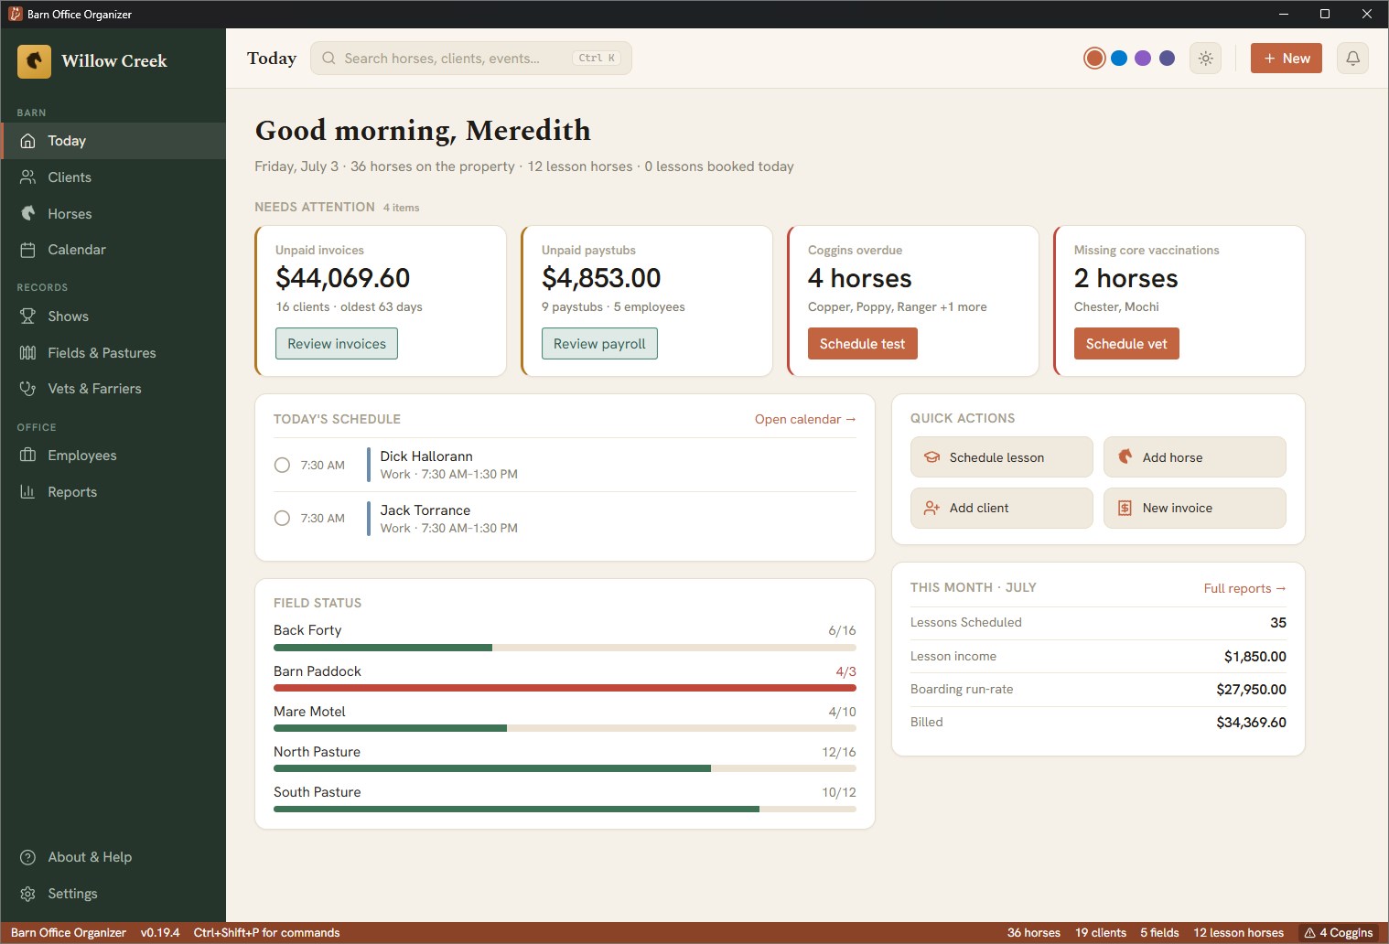Image resolution: width=1389 pixels, height=944 pixels.
Task: Click Schedule vet button
Action: 1126,344
